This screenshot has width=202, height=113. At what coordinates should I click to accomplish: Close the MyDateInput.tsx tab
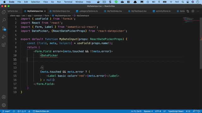pyautogui.click(x=45, y=11)
